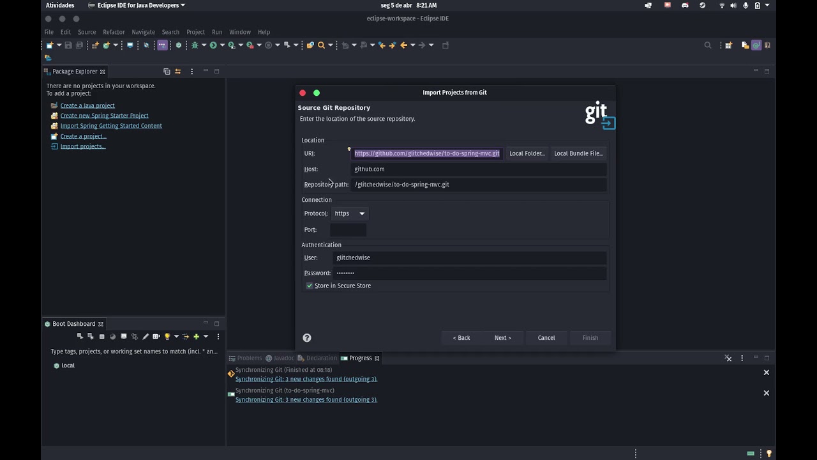This screenshot has height=460, width=817.
Task: Switch to the Problems tab
Action: coord(245,358)
